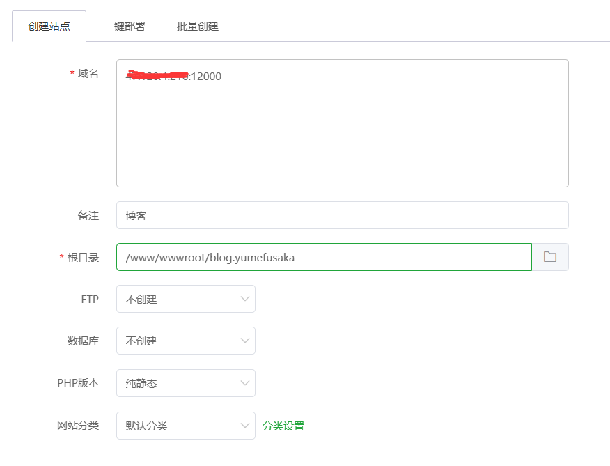The image size is (610, 466).
Task: Click the PHP版本 field label
Action: [78, 383]
